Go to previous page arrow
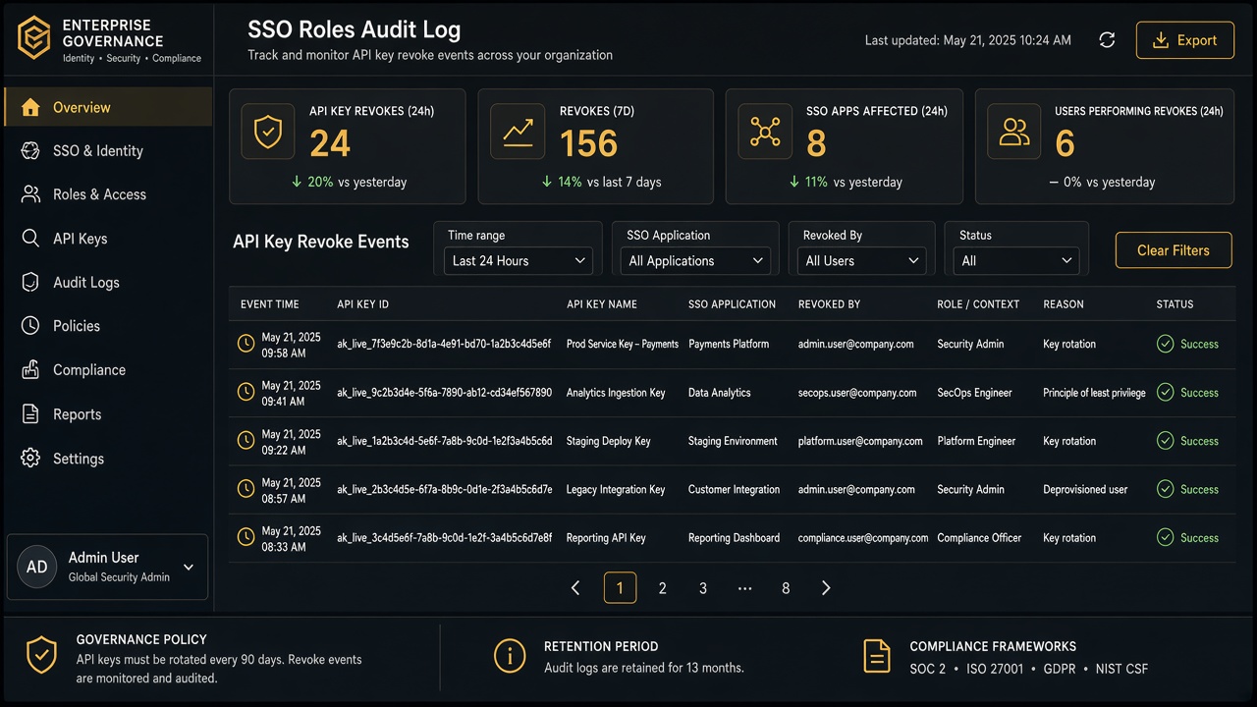The width and height of the screenshot is (1257, 707). coord(575,588)
